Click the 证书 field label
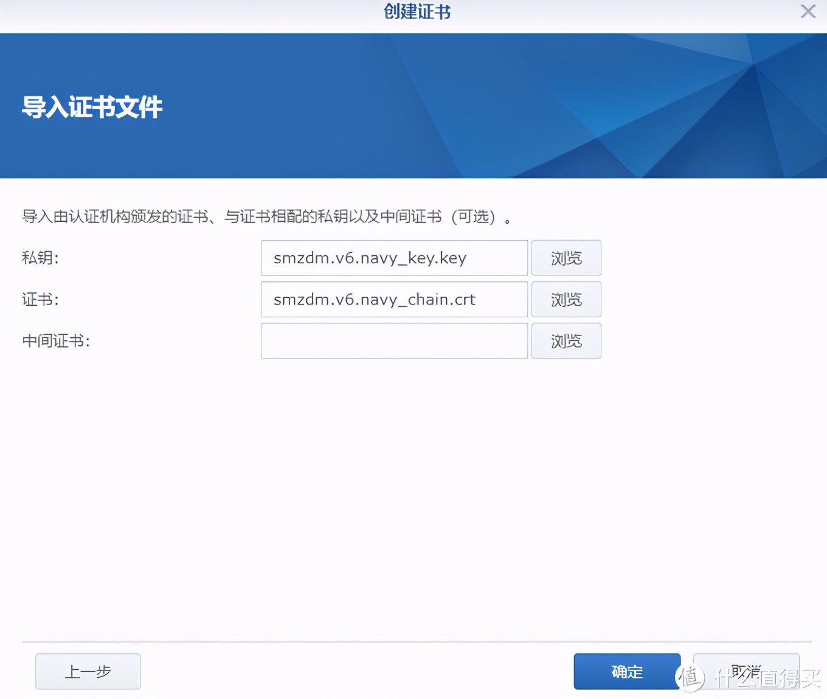The image size is (827, 699). [38, 299]
